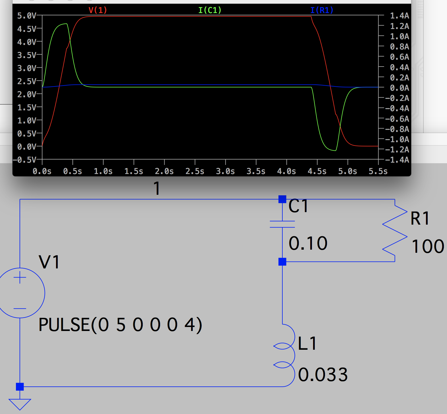
Task: Click the PULSE(0 5 0 0 0 4) value
Action: tap(120, 325)
